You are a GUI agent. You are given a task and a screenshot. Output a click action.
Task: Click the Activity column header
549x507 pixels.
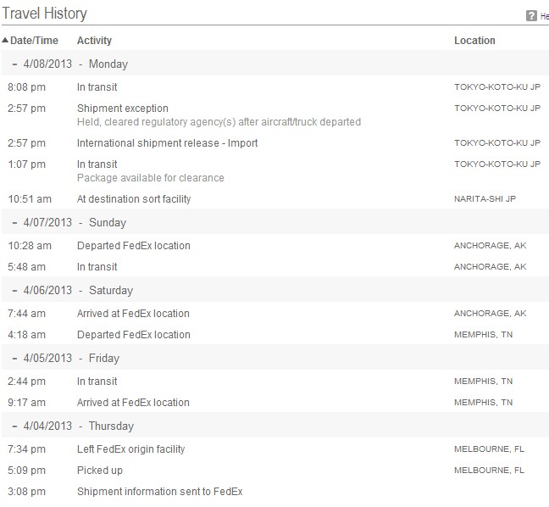click(94, 41)
